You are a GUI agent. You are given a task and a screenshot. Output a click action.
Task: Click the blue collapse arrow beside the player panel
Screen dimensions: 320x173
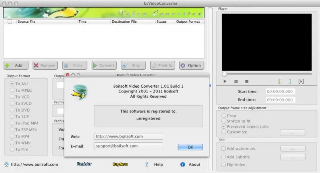(x=210, y=85)
